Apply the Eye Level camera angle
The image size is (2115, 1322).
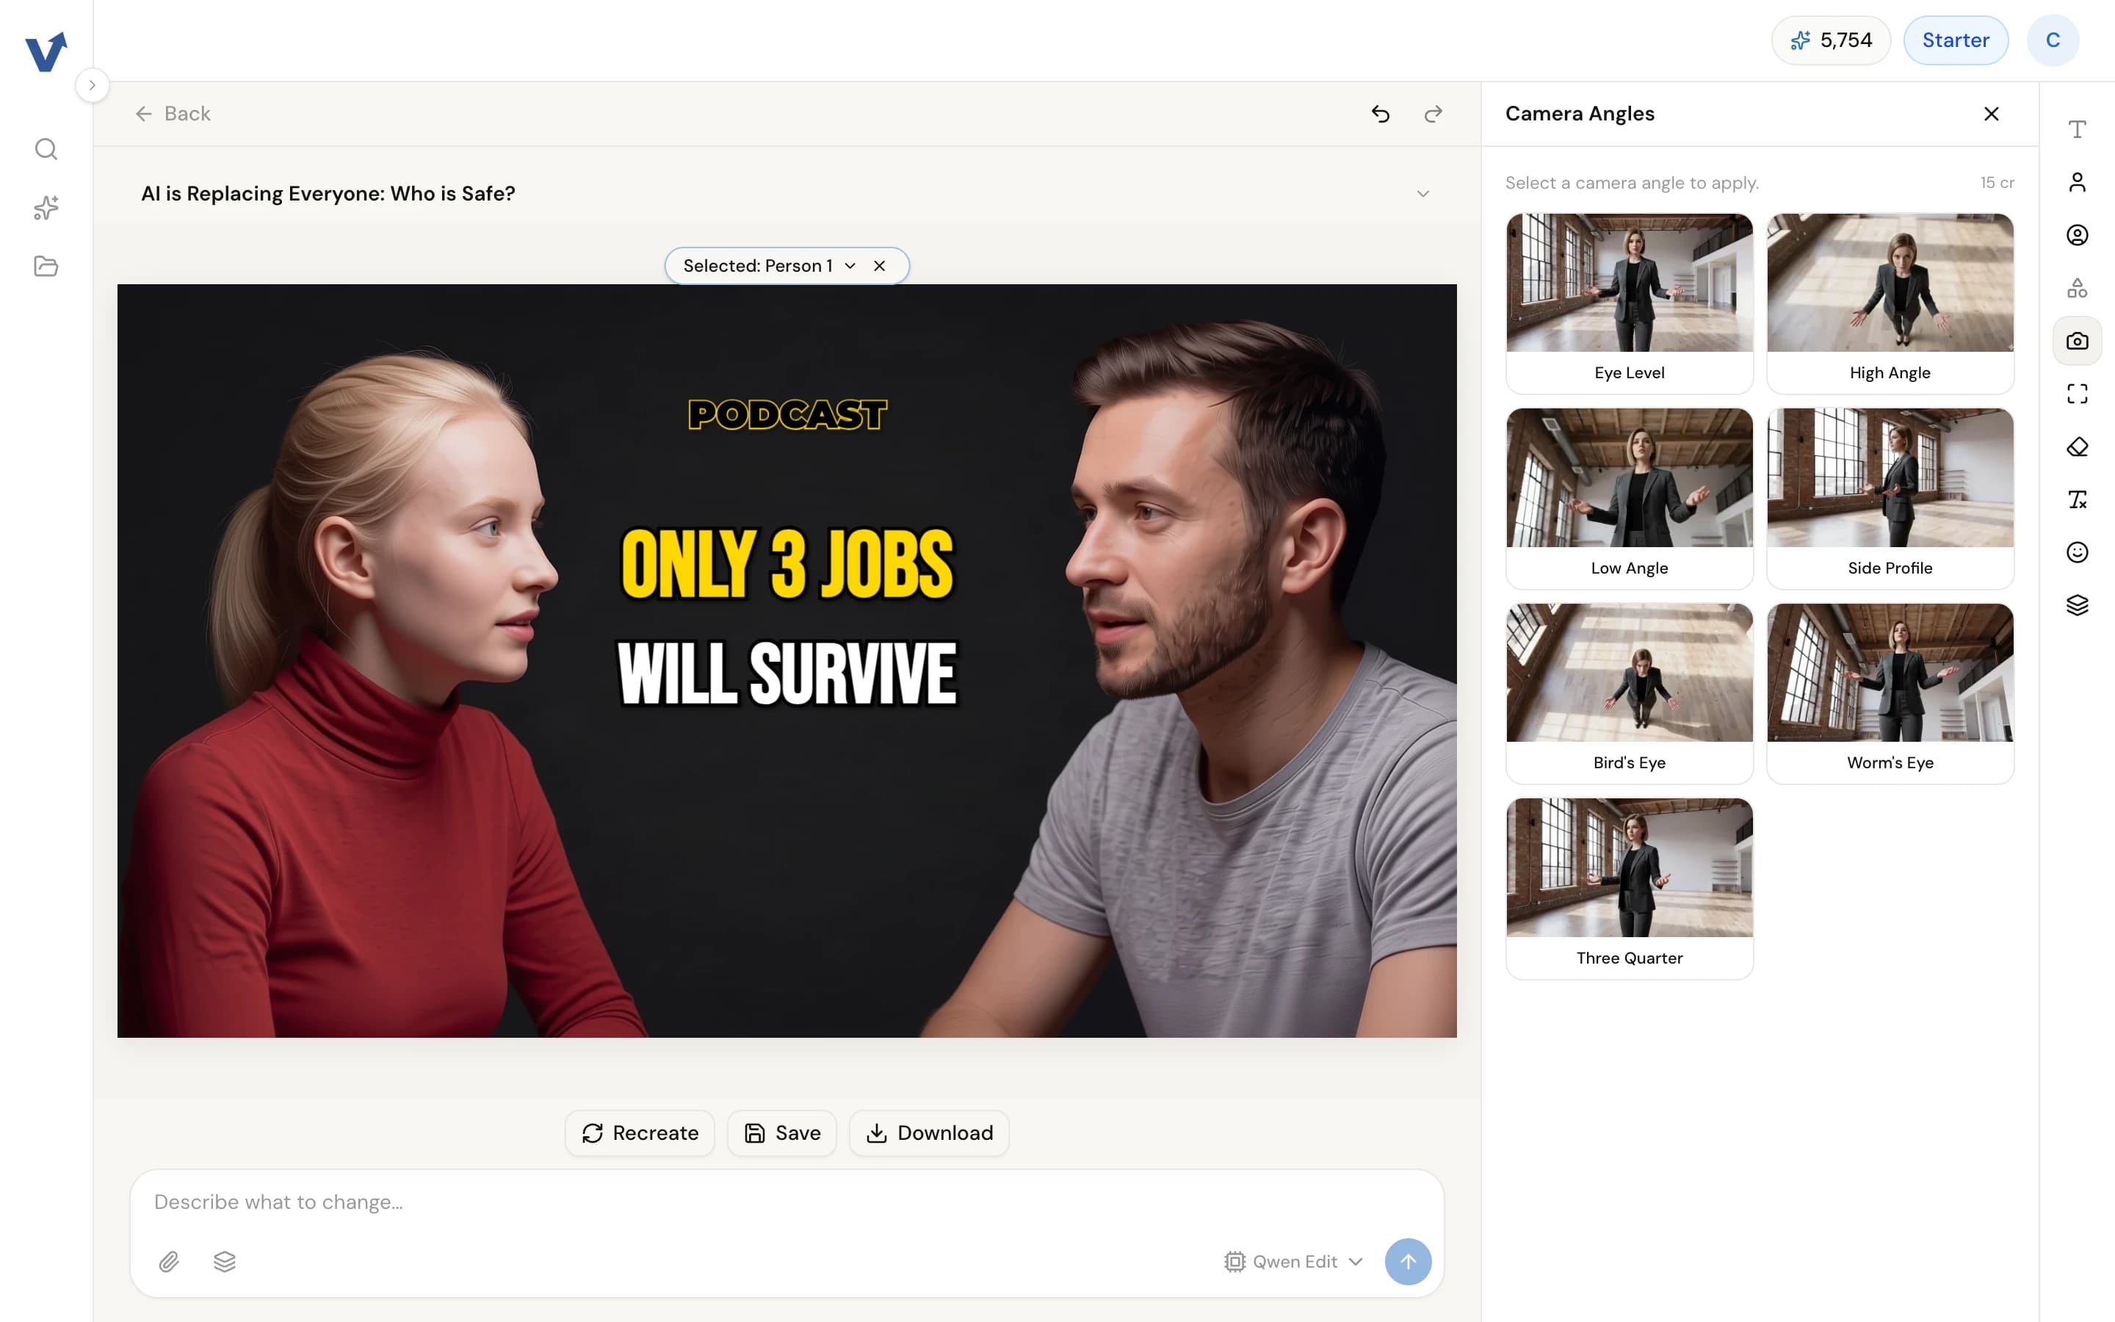pyautogui.click(x=1629, y=303)
